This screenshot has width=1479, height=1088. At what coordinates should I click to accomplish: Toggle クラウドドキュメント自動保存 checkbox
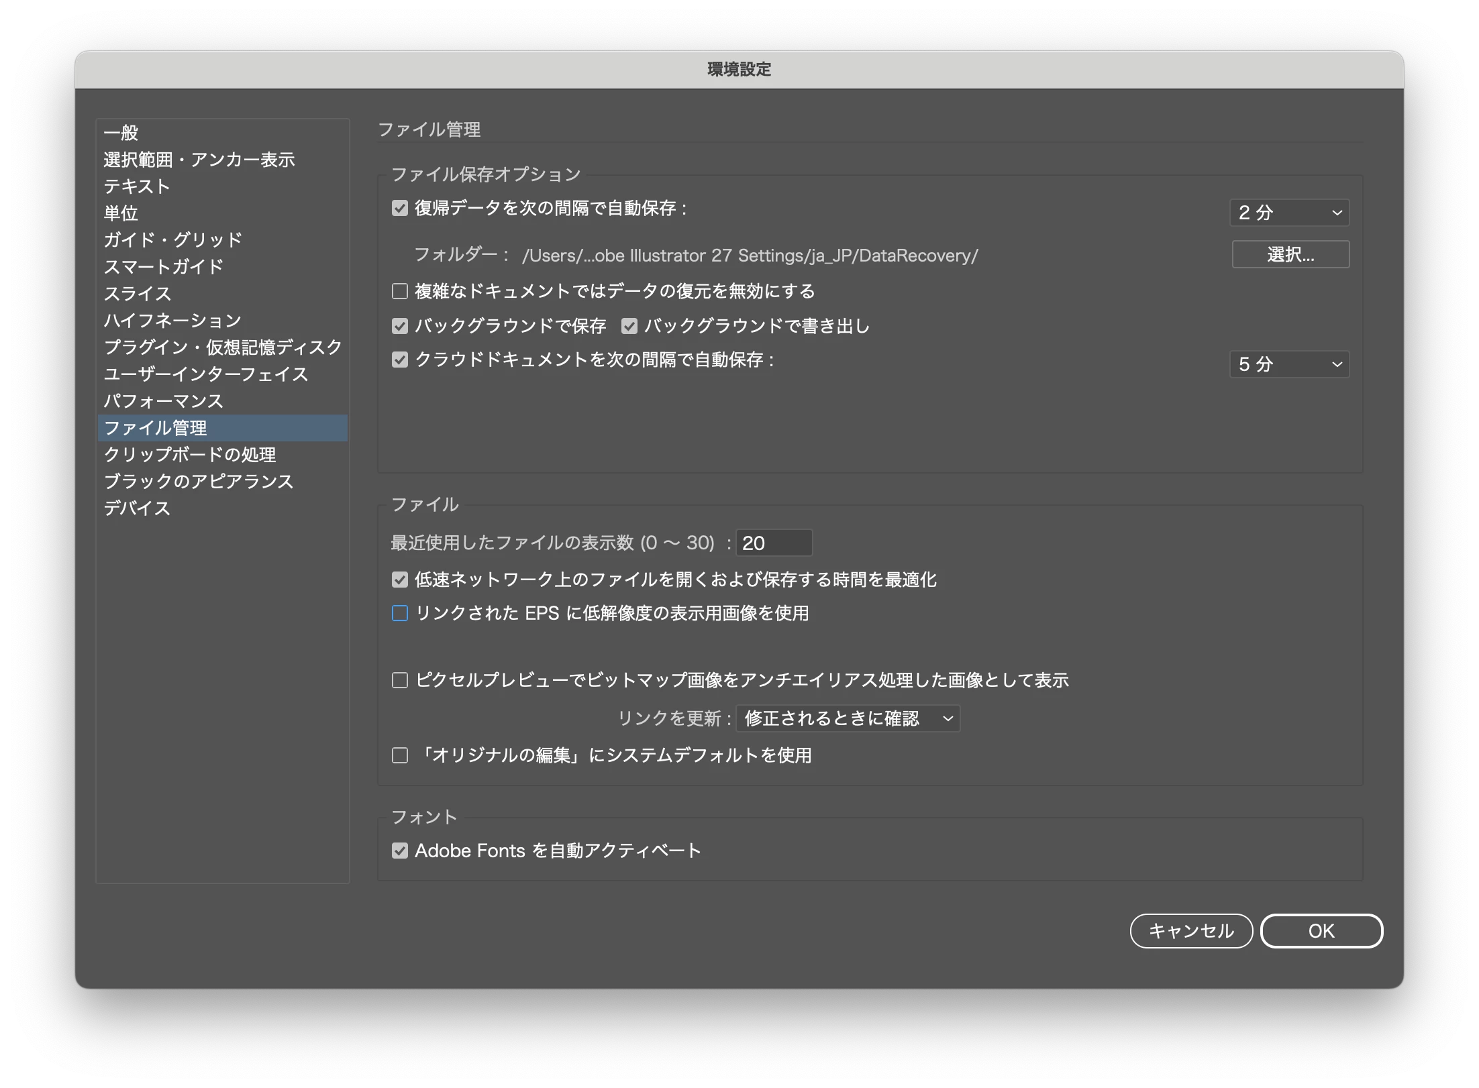pos(400,360)
